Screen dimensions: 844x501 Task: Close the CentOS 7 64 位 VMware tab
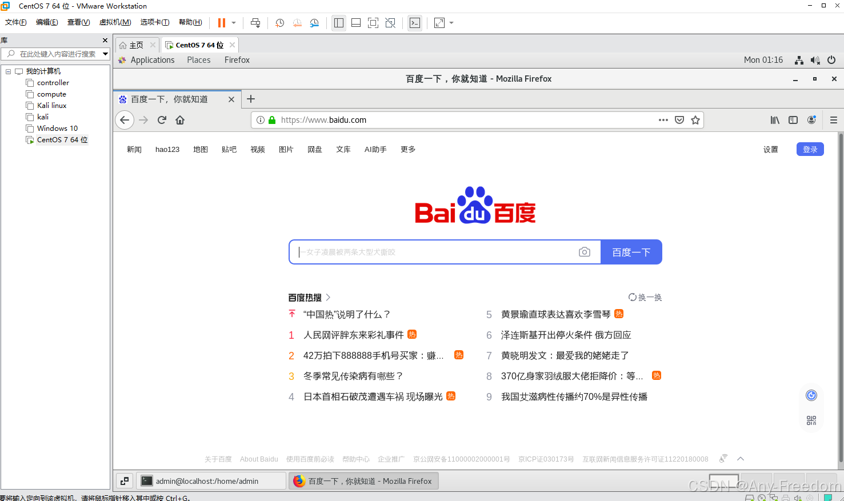pos(232,45)
